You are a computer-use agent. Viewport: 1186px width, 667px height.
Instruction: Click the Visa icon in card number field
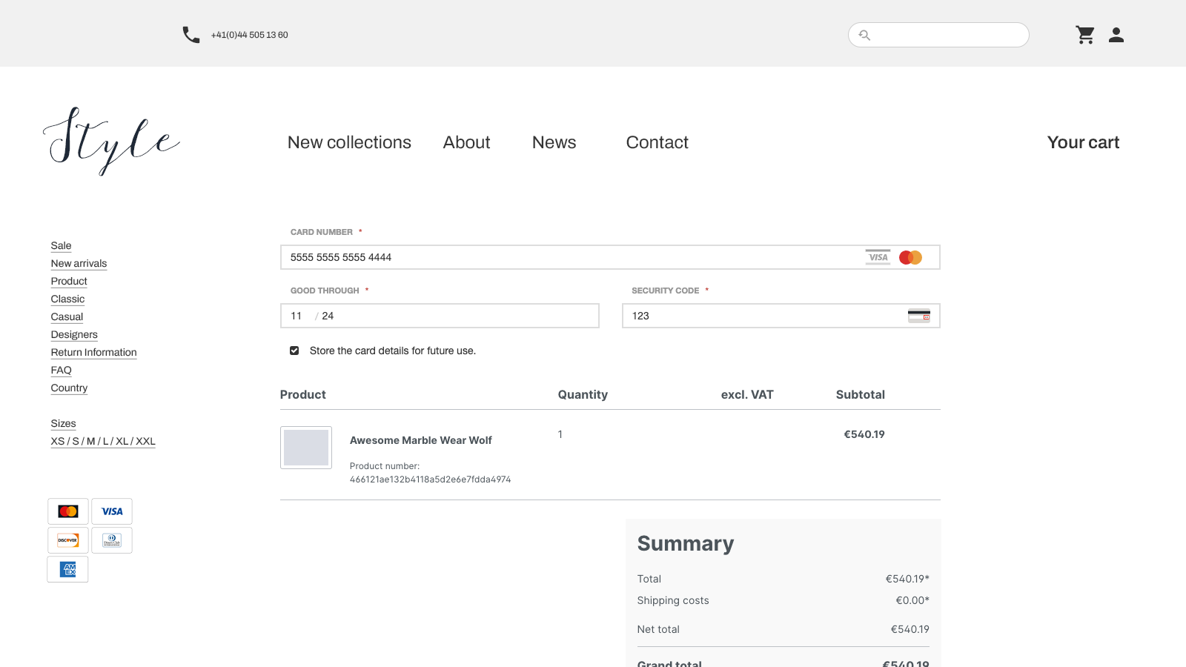tap(878, 257)
